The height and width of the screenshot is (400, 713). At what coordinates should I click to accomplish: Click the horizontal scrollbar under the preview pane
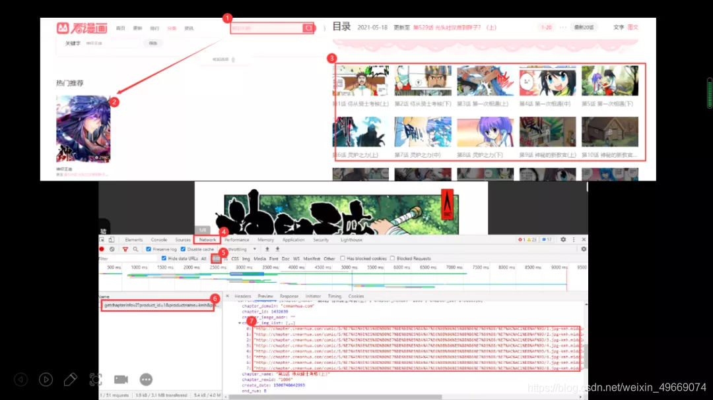click(x=335, y=397)
